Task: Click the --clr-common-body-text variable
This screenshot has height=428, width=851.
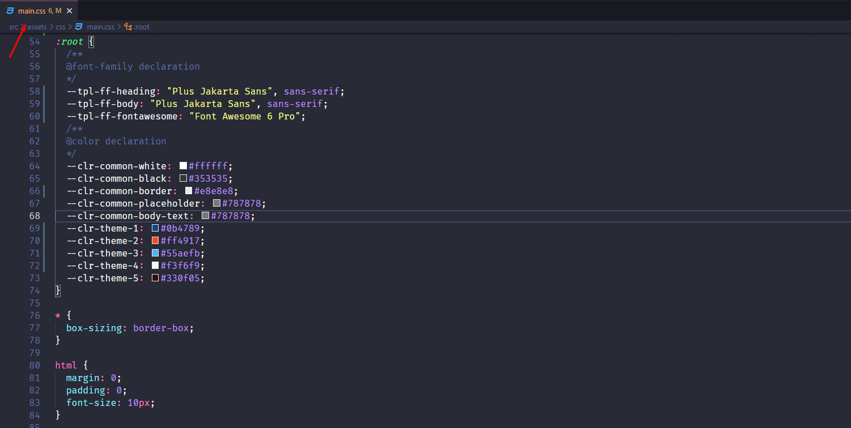Action: [127, 216]
